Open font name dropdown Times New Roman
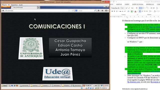The image size is (160, 90). pyautogui.click(x=120, y=8)
